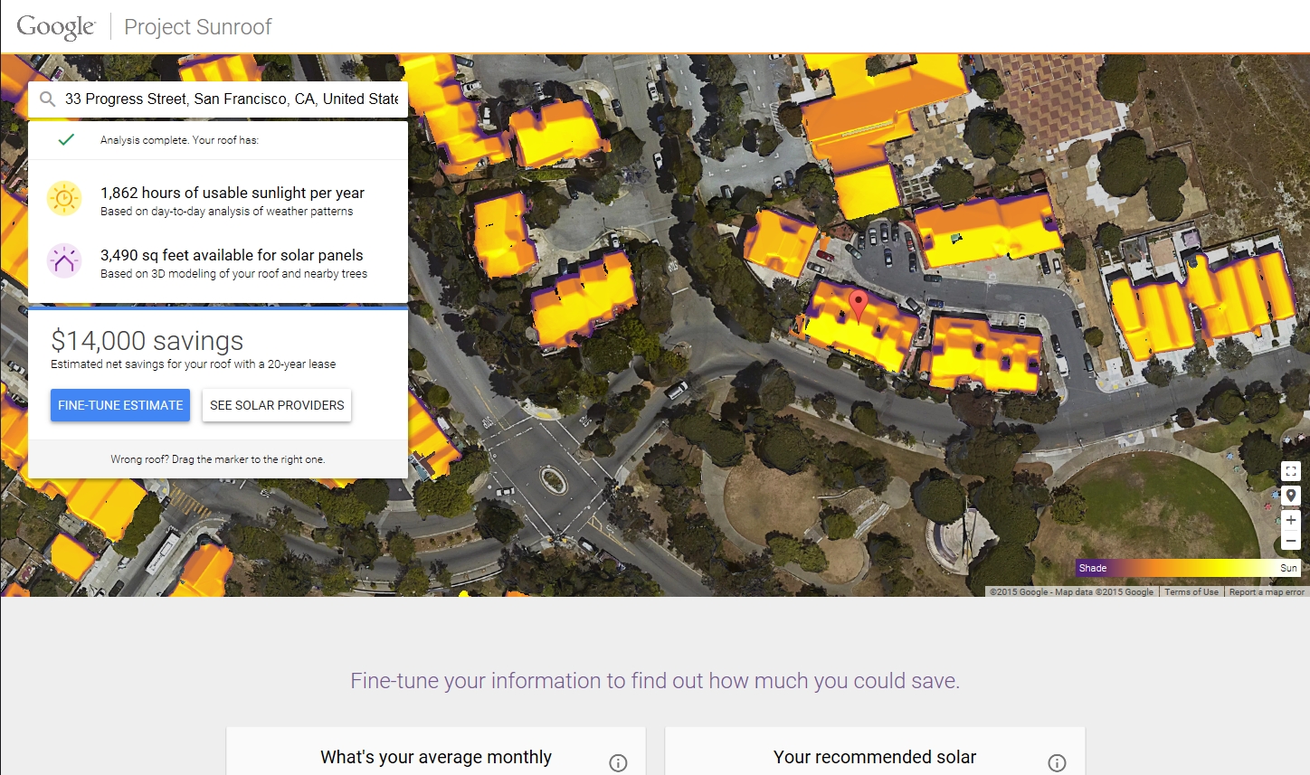
Task: Click the solar panel roof icon
Action: click(63, 261)
